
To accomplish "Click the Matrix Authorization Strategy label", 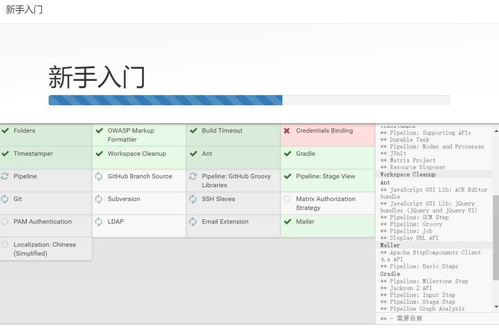I will pos(325,203).
